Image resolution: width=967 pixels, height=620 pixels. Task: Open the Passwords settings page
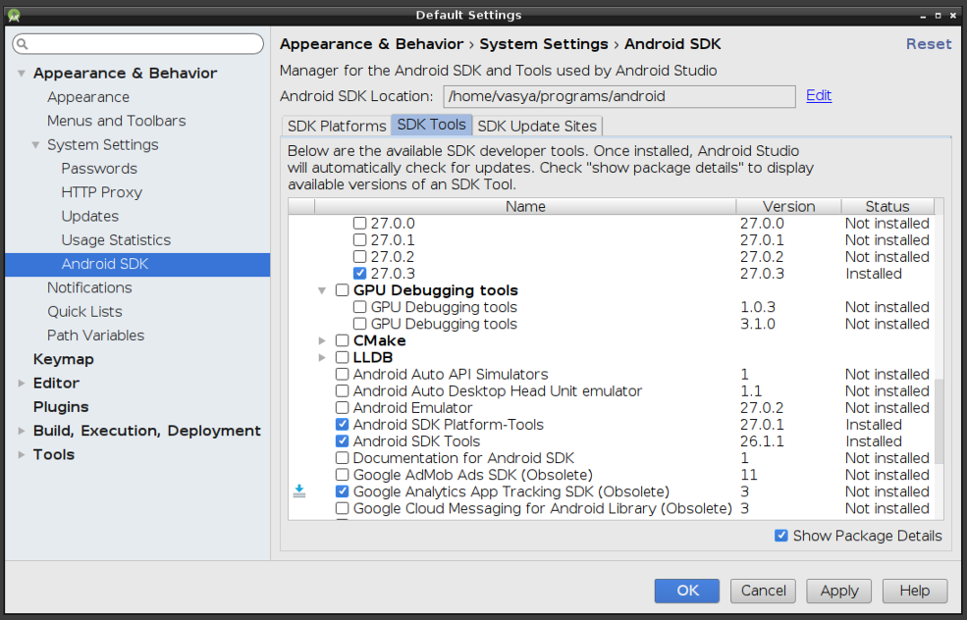99,169
